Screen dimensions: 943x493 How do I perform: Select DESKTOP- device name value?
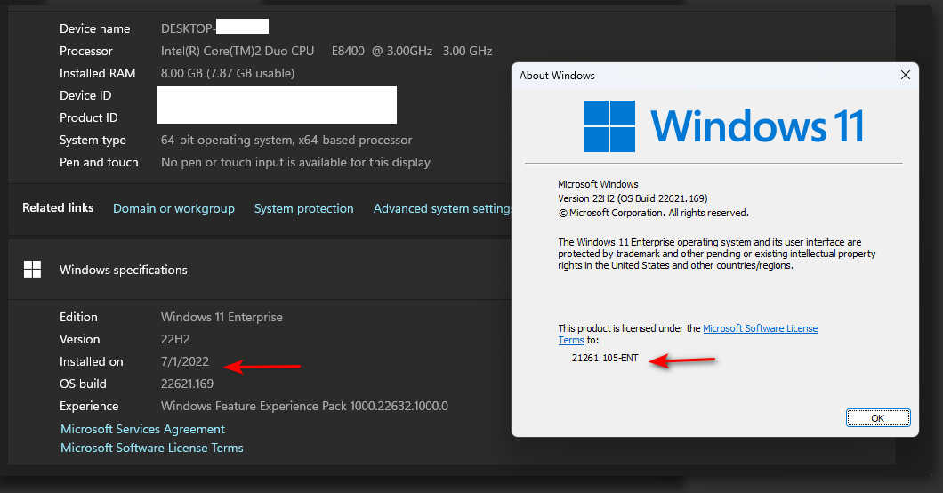(x=188, y=28)
